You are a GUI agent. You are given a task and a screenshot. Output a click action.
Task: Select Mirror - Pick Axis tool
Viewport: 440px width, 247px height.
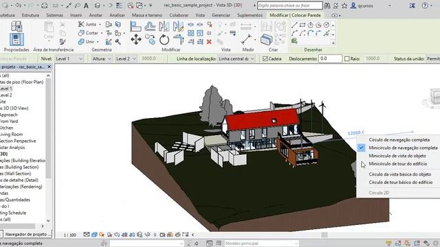(x=164, y=26)
